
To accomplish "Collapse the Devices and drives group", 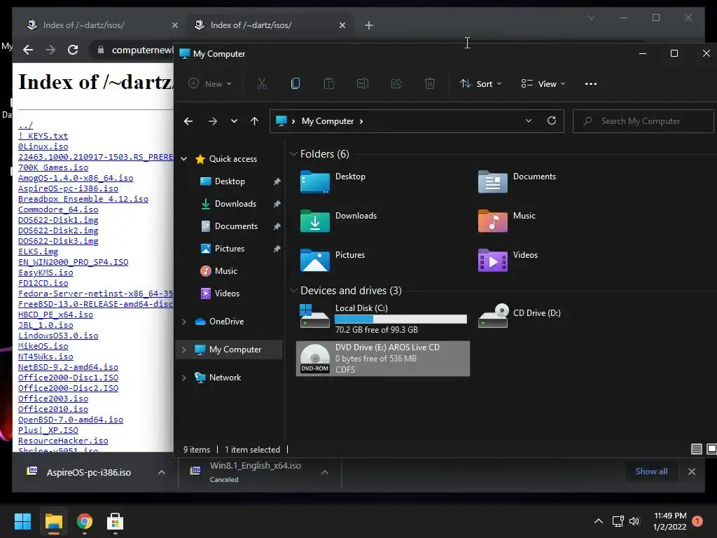I will pos(293,291).
